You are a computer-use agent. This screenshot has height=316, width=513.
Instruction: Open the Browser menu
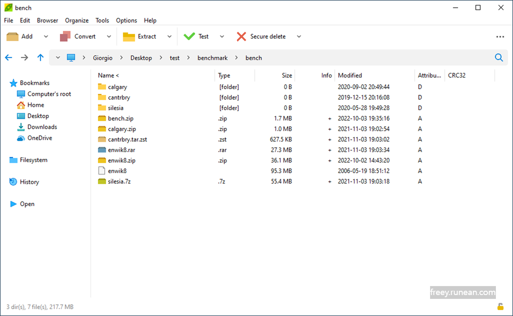[47, 20]
